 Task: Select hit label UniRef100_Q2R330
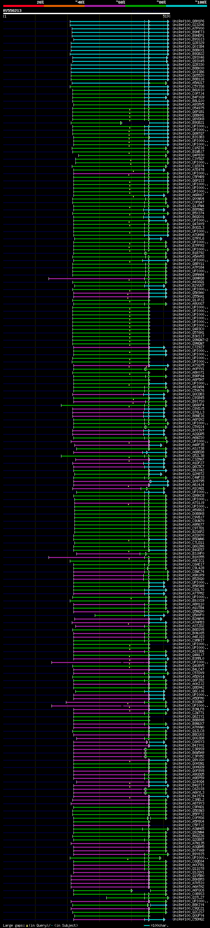188,65
